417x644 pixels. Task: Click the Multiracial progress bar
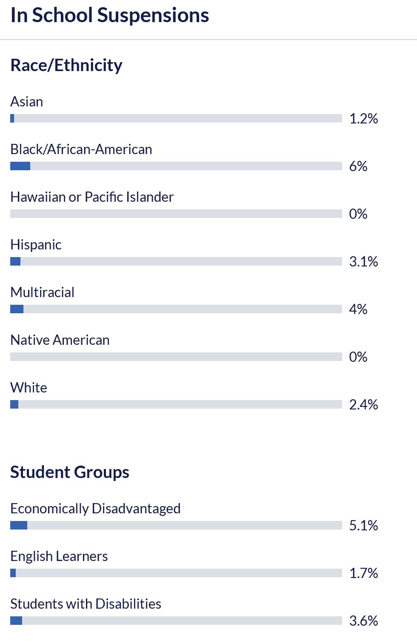(176, 309)
